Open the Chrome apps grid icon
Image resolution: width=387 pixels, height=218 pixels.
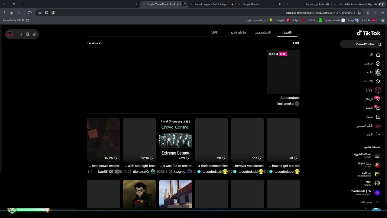click(383, 20)
